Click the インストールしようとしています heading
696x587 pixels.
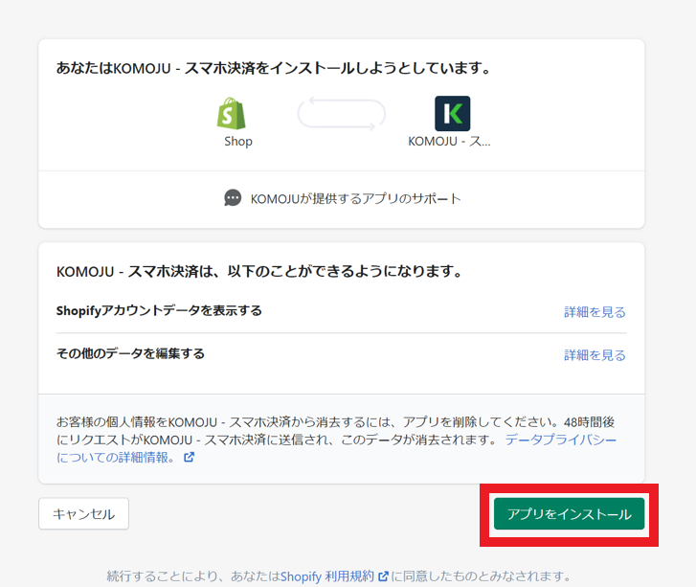point(274,68)
